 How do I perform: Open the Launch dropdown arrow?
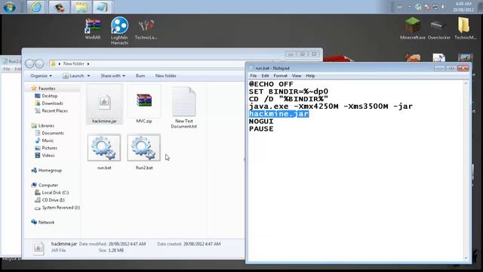point(88,76)
